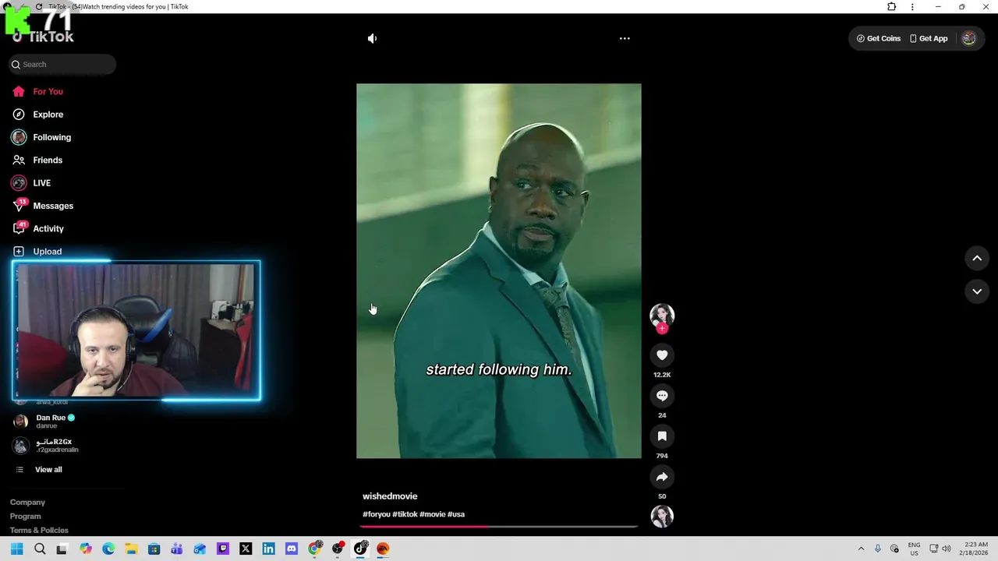The width and height of the screenshot is (998, 561).
Task: Open Microsoft Edge from the taskbar
Action: tap(108, 549)
